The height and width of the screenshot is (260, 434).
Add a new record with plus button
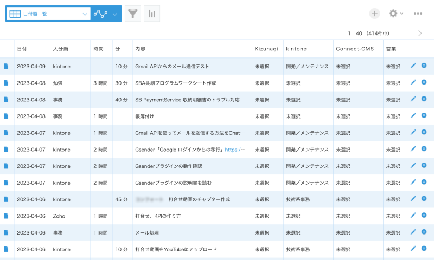(374, 14)
